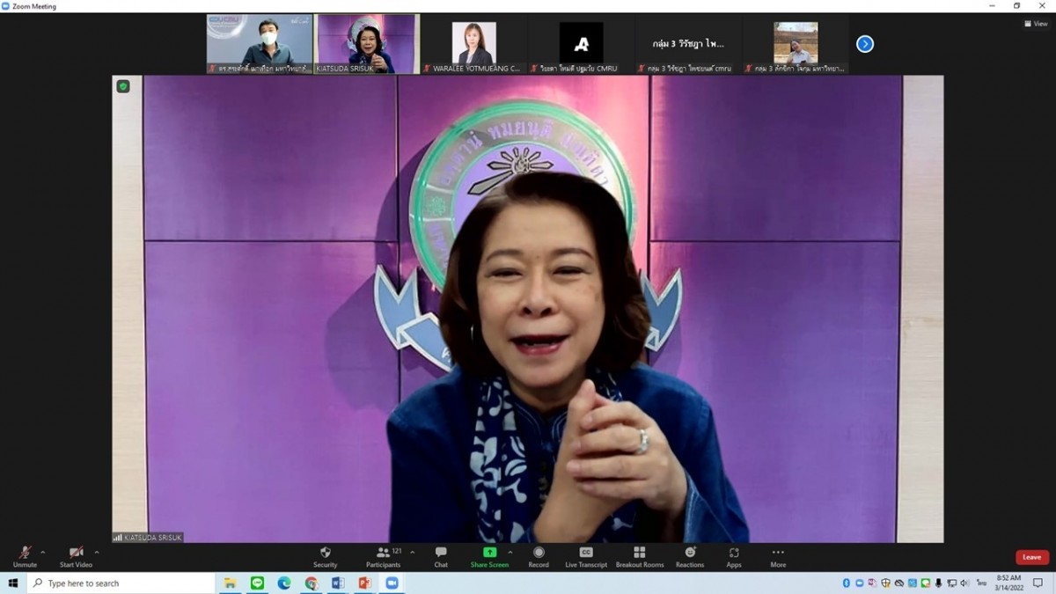Click green Share Screen button
Screen dimensions: 1056x594
click(489, 557)
